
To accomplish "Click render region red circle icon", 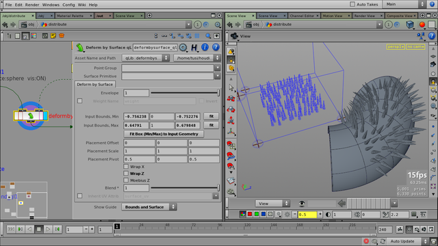I will click(x=422, y=25).
